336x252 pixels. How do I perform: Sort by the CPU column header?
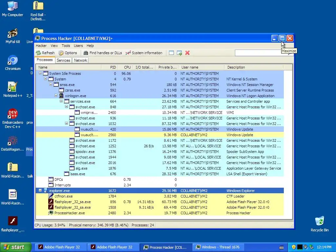click(125, 67)
